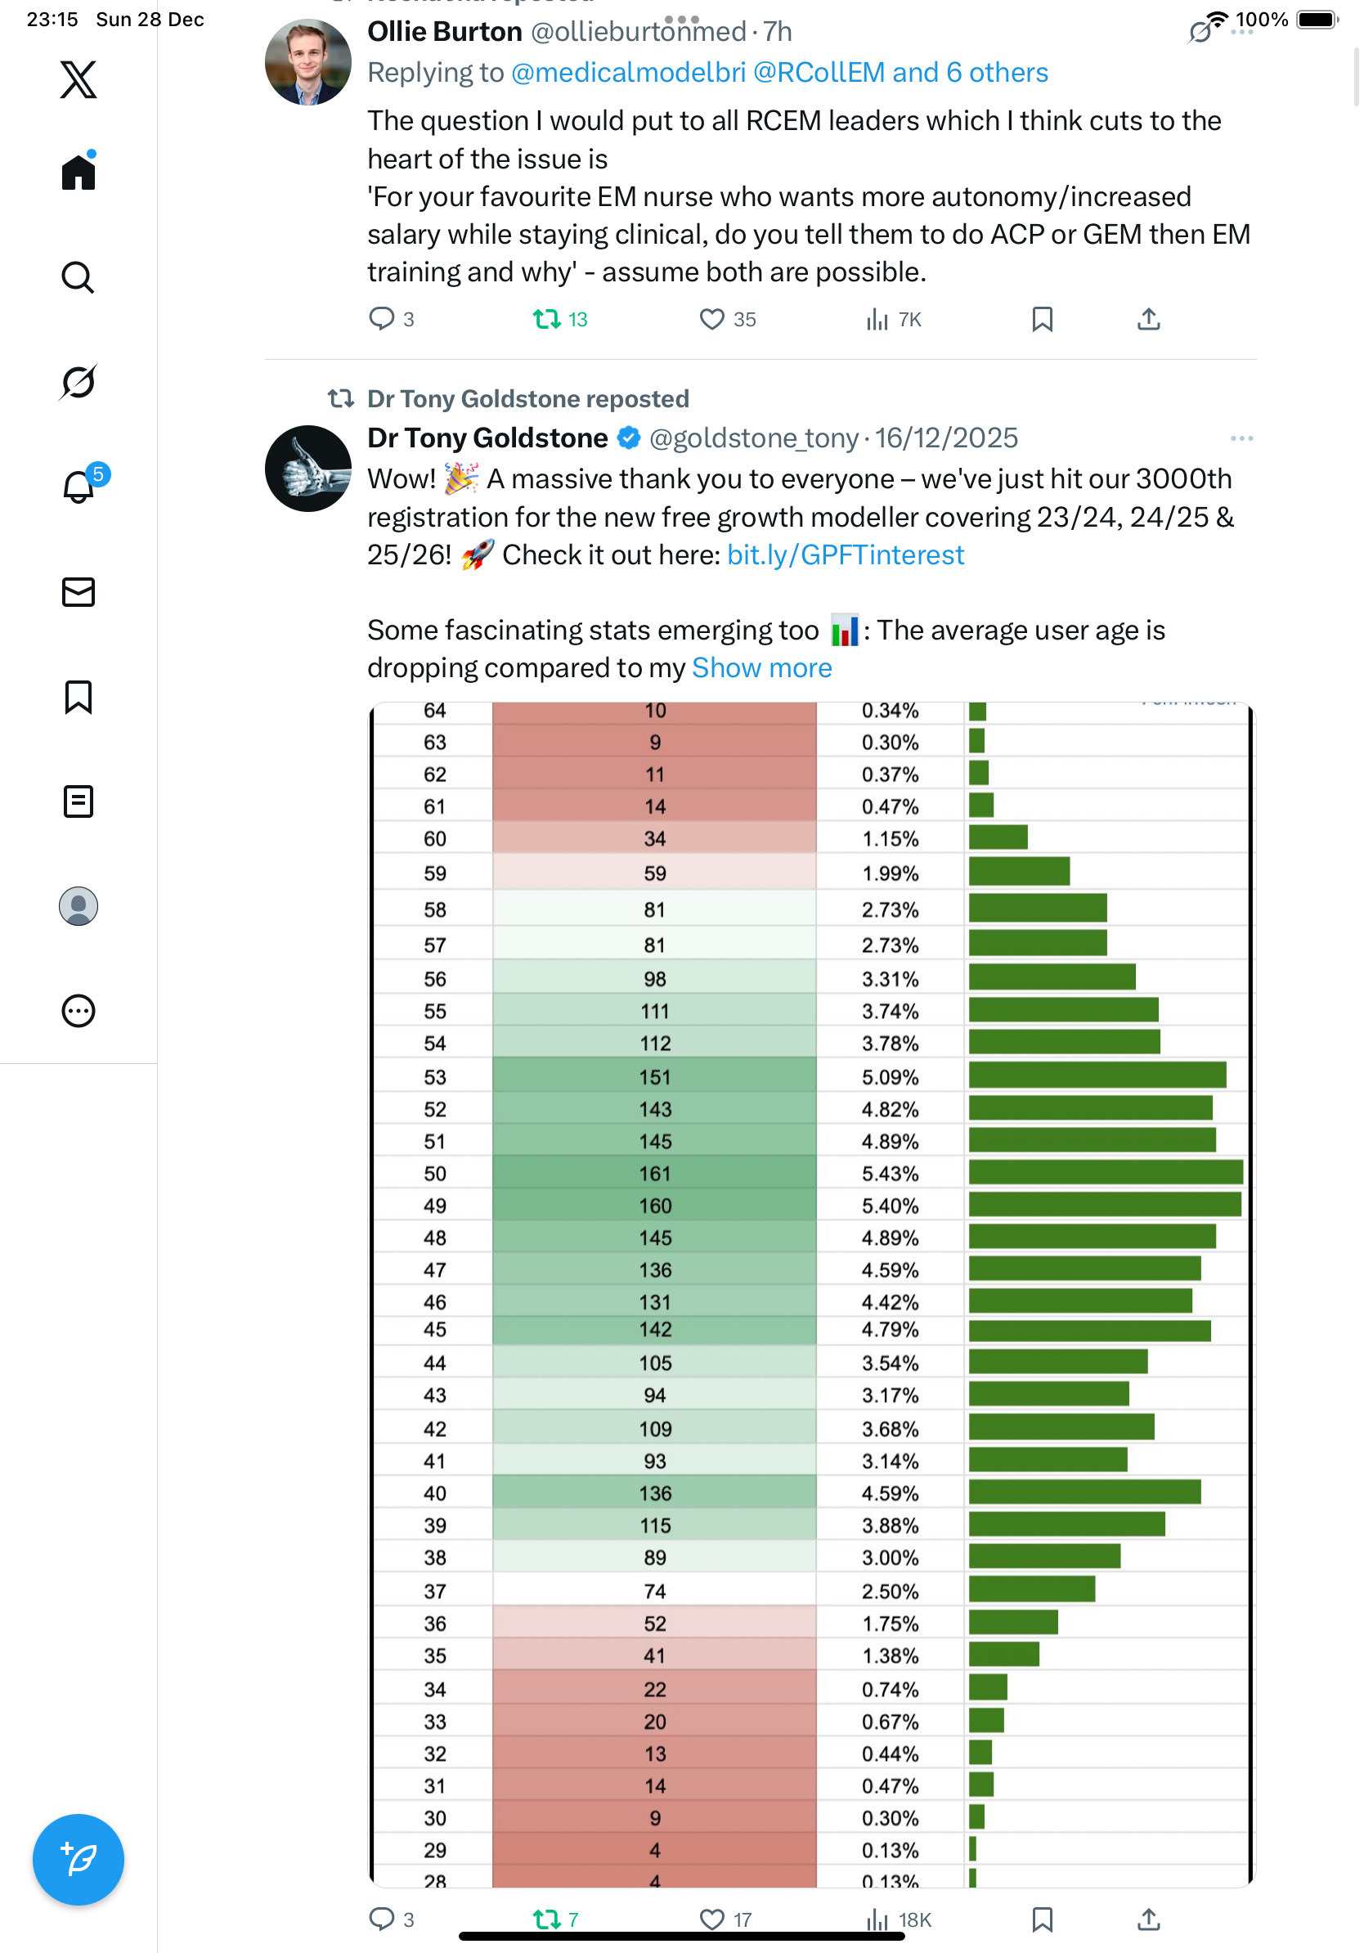
Task: Bookmark Dr Tony Goldstone's post
Action: [x=1042, y=1919]
